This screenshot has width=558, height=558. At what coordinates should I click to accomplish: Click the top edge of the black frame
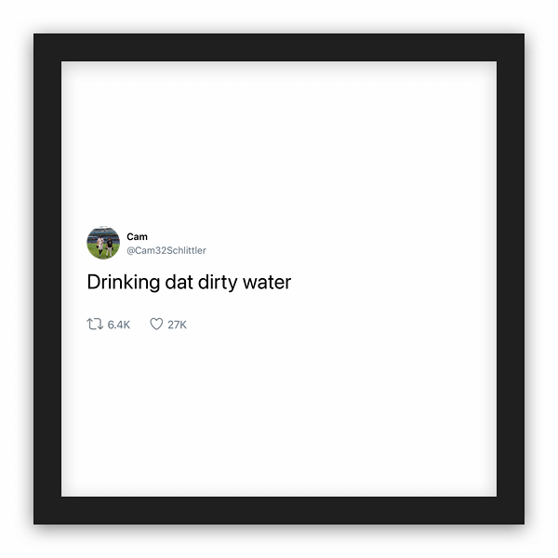(x=279, y=47)
